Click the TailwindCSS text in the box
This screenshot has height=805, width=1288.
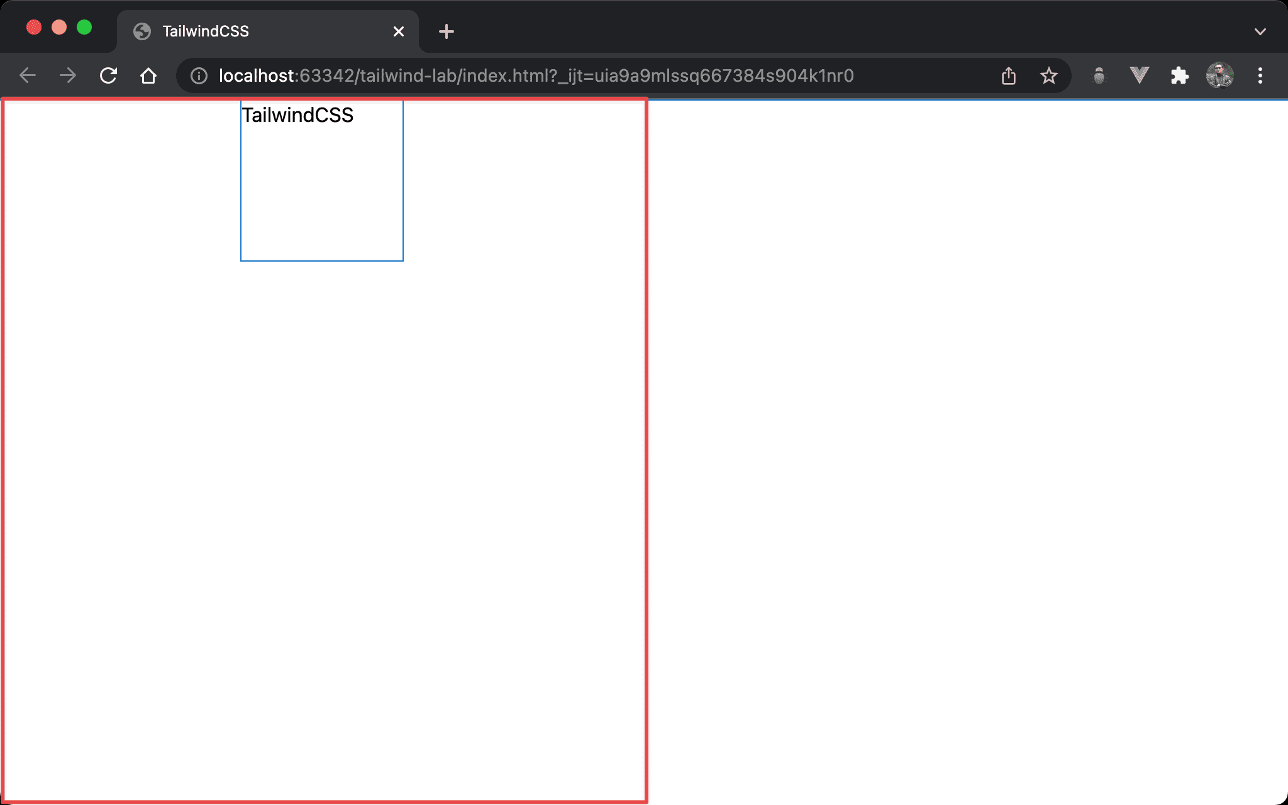298,116
